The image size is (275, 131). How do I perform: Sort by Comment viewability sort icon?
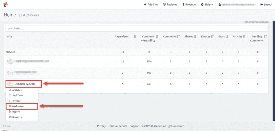(x=157, y=37)
